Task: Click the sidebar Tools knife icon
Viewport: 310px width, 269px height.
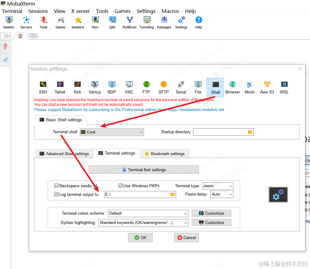Action: point(6,47)
